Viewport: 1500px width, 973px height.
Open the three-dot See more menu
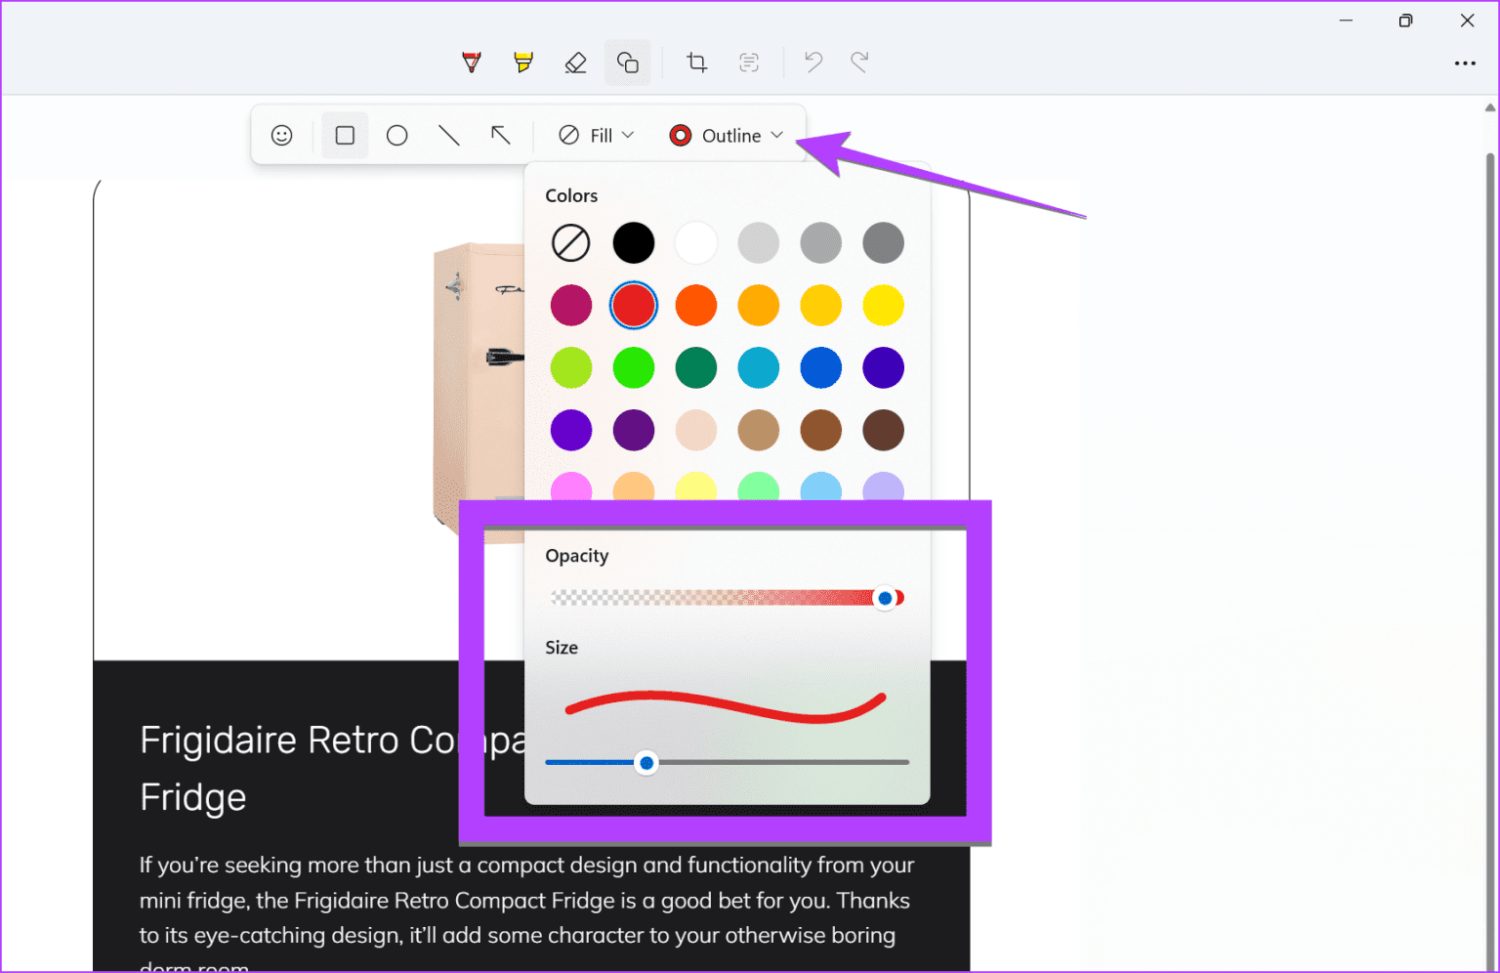pyautogui.click(x=1465, y=63)
